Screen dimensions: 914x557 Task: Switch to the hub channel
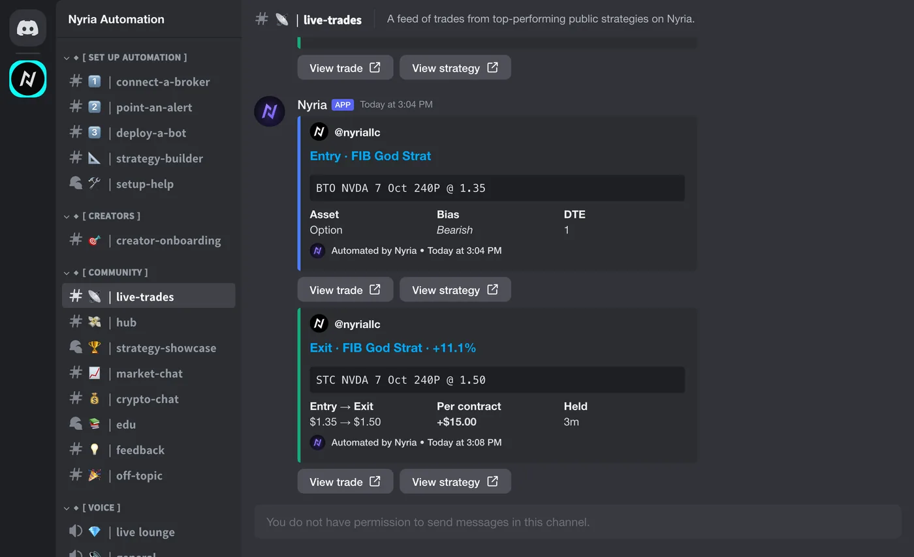149,322
